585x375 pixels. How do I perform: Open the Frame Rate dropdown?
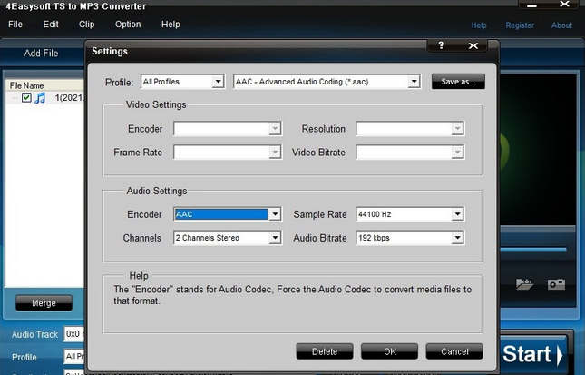click(228, 153)
